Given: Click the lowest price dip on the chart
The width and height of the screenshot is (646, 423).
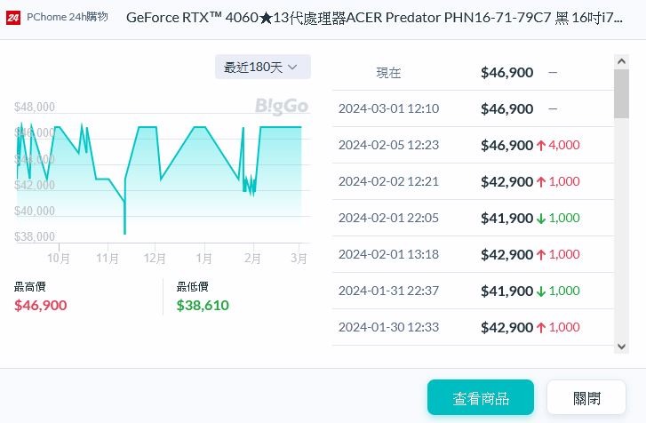Looking at the screenshot, I should [124, 233].
